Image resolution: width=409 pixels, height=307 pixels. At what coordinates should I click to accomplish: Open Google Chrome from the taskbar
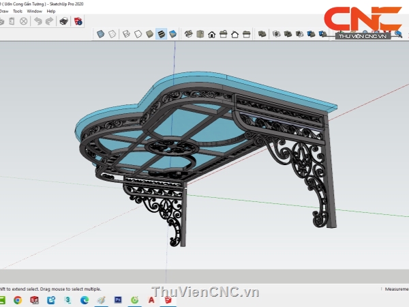[17, 299]
